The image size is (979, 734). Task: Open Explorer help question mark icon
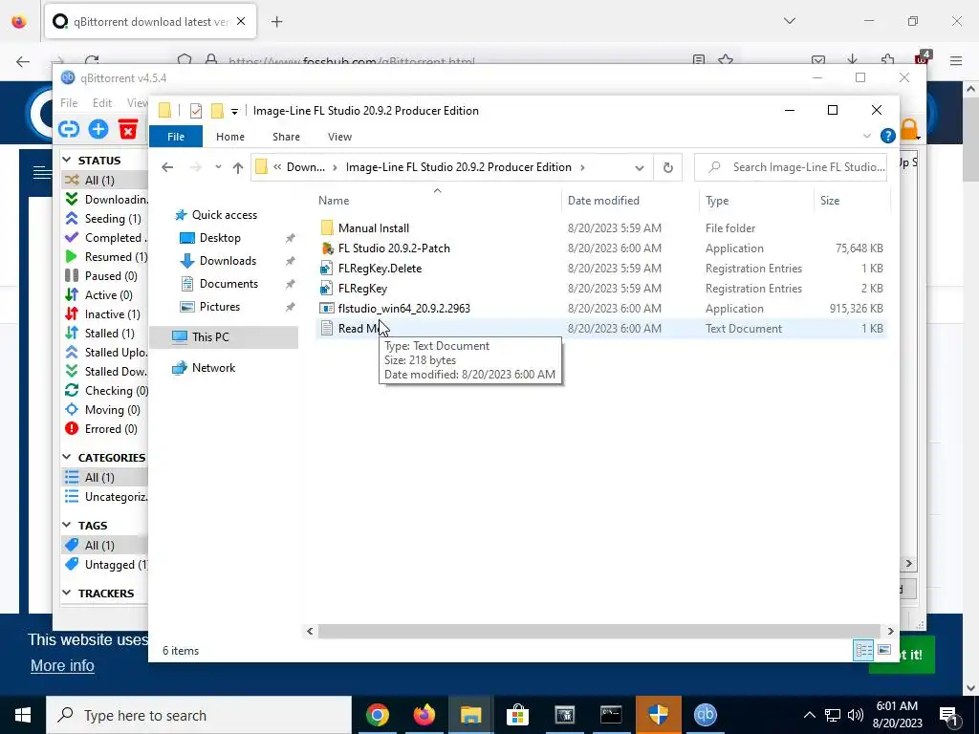[x=887, y=136]
